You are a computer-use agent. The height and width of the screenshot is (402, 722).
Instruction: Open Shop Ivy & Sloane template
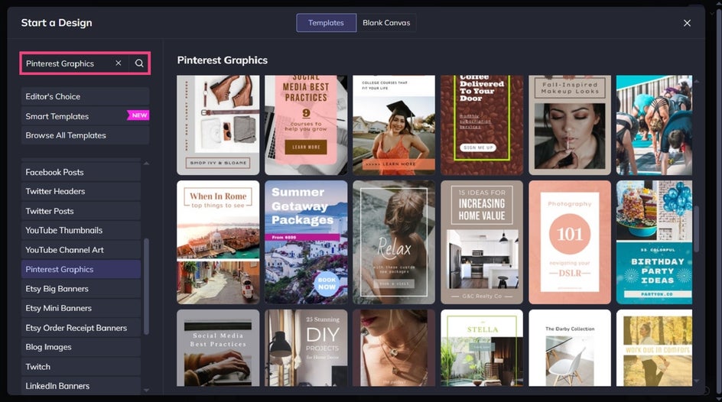(x=218, y=125)
